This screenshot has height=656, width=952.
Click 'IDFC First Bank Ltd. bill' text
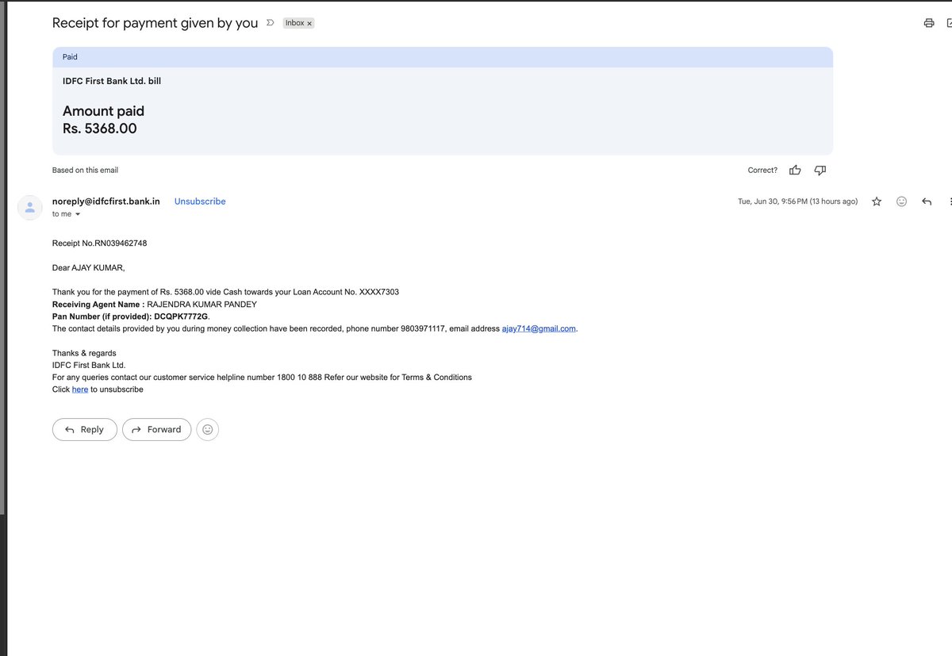112,81
